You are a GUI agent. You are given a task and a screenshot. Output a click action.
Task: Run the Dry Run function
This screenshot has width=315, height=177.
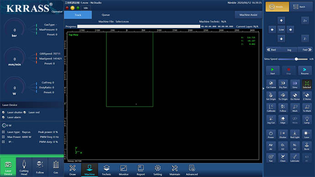pos(283,84)
